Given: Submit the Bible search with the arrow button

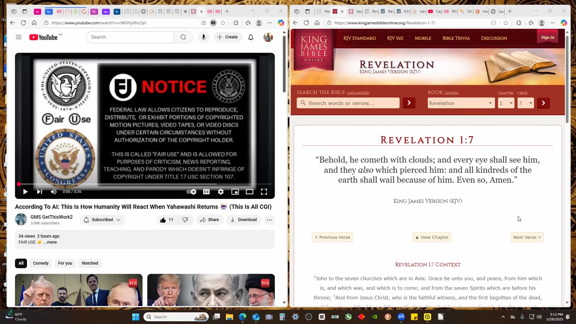Looking at the screenshot, I should tap(409, 103).
